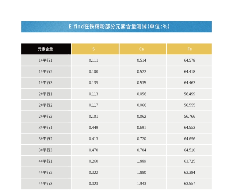
Task: Click the 4#平行3 row label
Action: [x=46, y=184]
